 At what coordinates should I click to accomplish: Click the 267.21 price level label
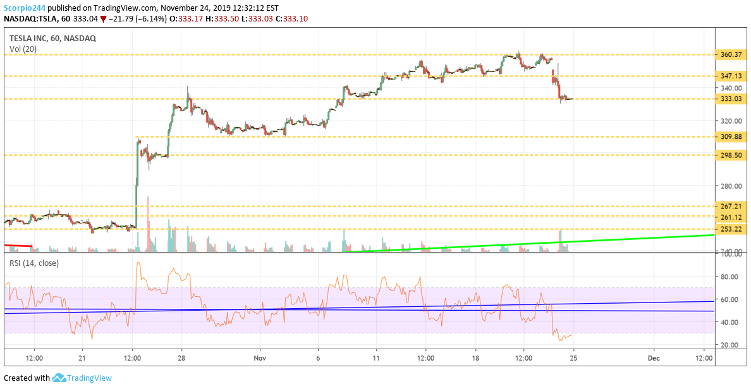point(731,206)
